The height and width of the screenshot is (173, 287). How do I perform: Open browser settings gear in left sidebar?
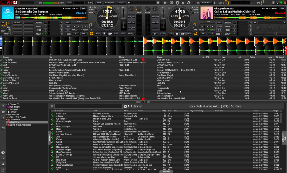click(3, 152)
